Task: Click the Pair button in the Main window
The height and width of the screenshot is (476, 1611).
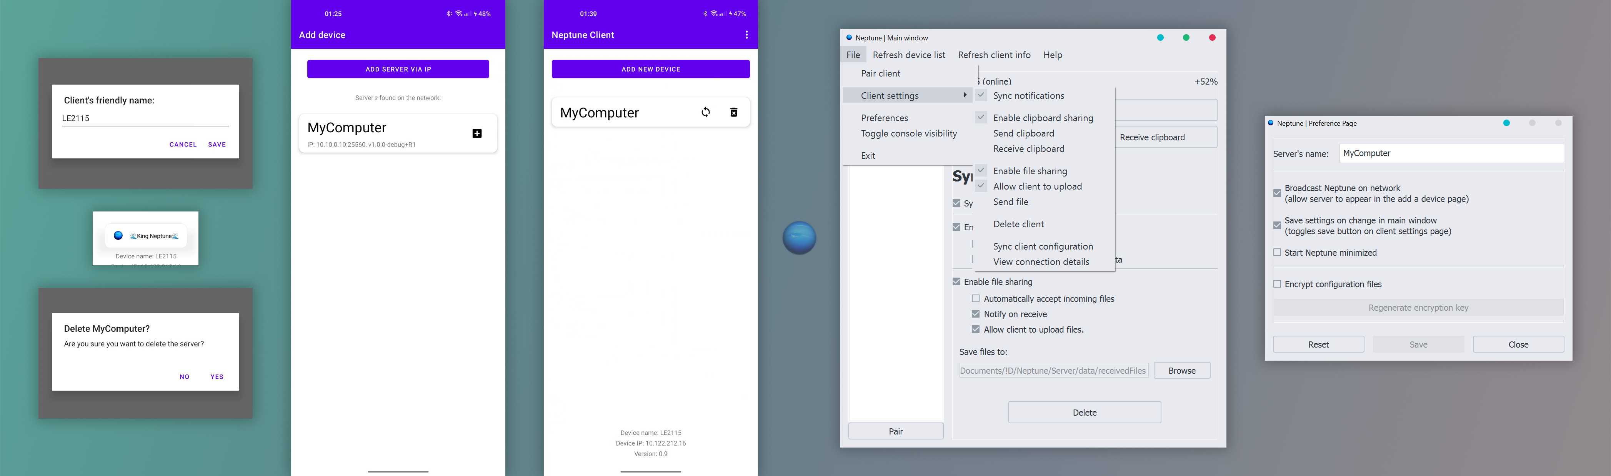Action: [x=896, y=431]
